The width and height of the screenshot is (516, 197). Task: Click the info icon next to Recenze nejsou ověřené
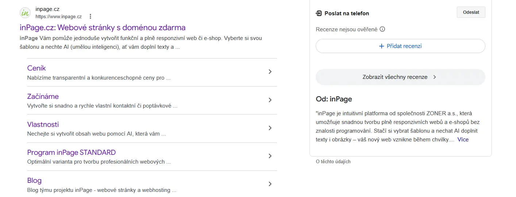pos(382,29)
